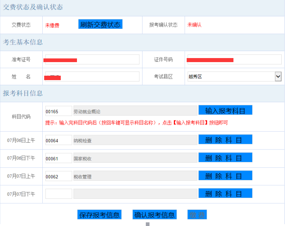Viewport: 285px width, 226px height.
Task: Click the greyed 缴费 payment button
Action: point(197,215)
